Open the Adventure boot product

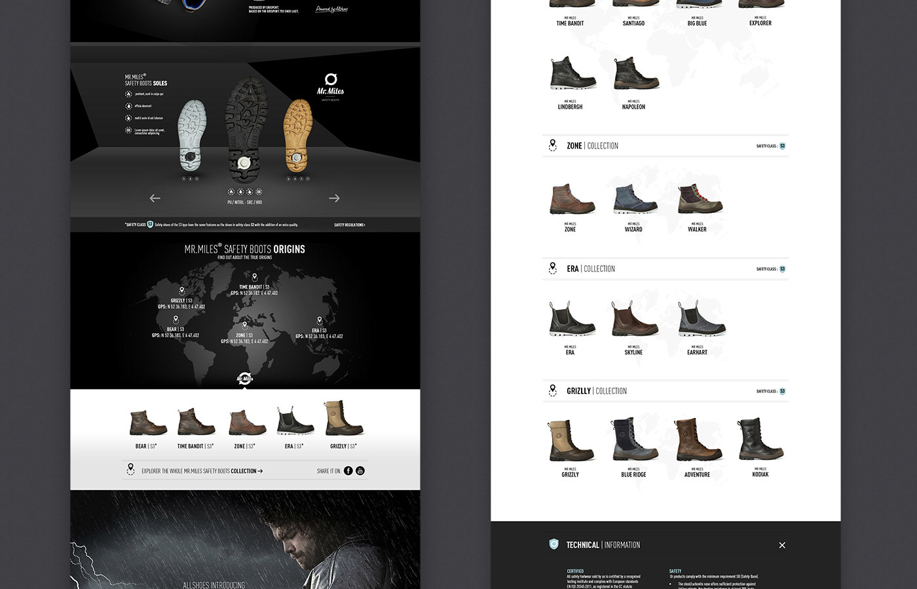[x=698, y=440]
